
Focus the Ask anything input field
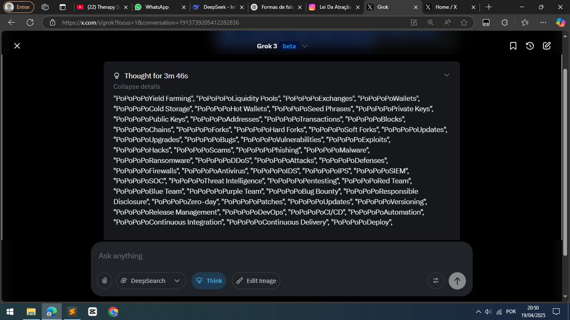coord(282,256)
